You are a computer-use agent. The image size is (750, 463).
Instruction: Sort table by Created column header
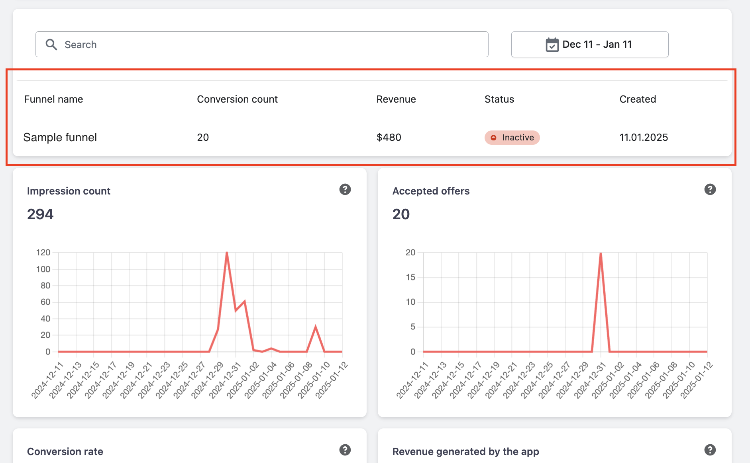point(637,99)
